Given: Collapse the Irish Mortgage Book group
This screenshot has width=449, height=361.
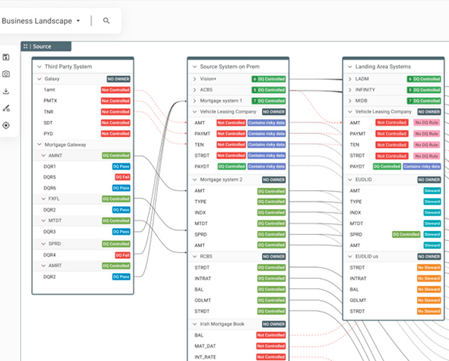Looking at the screenshot, I should coord(194,324).
